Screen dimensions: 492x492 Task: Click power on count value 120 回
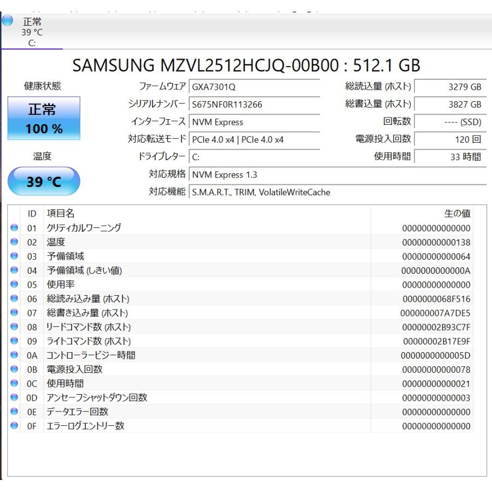[x=450, y=139]
